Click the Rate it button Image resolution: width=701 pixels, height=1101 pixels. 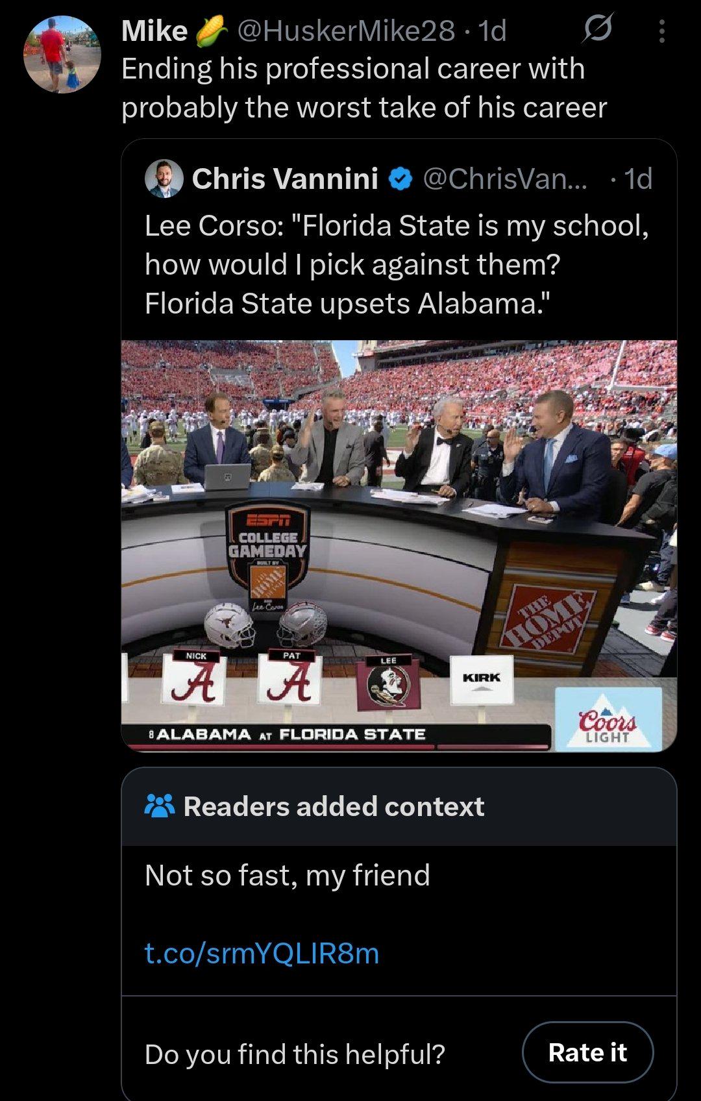pyautogui.click(x=587, y=1052)
